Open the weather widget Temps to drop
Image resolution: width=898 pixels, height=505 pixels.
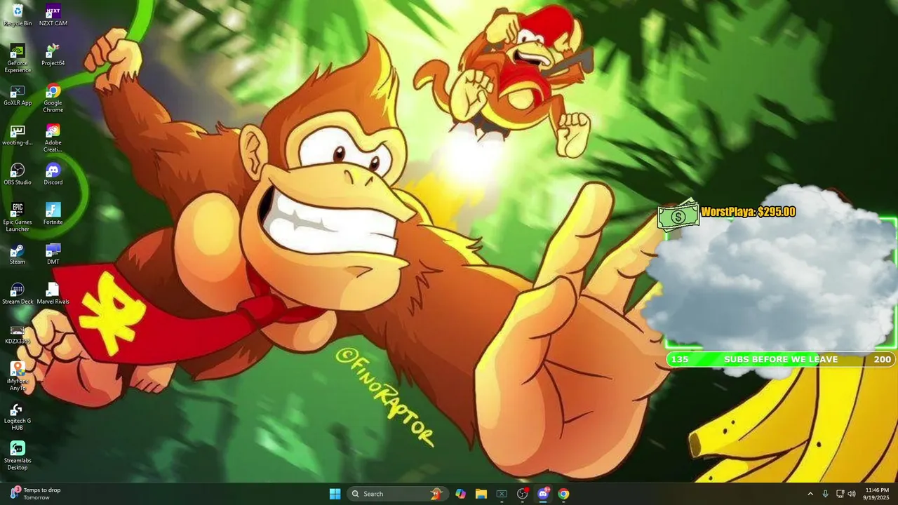(x=35, y=494)
